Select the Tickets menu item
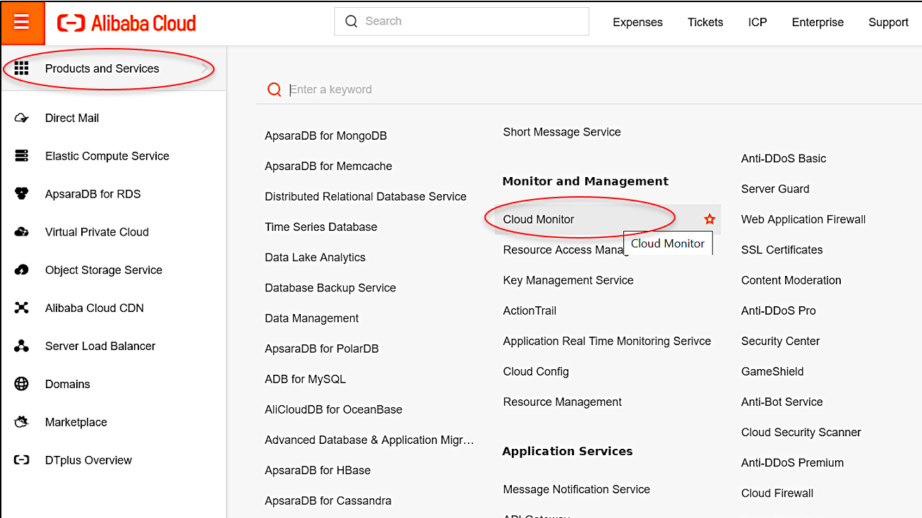Viewport: 922px width, 518px height. coord(705,22)
